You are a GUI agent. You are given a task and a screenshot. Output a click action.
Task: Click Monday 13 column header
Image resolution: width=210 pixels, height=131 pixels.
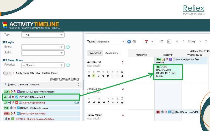click(141, 55)
